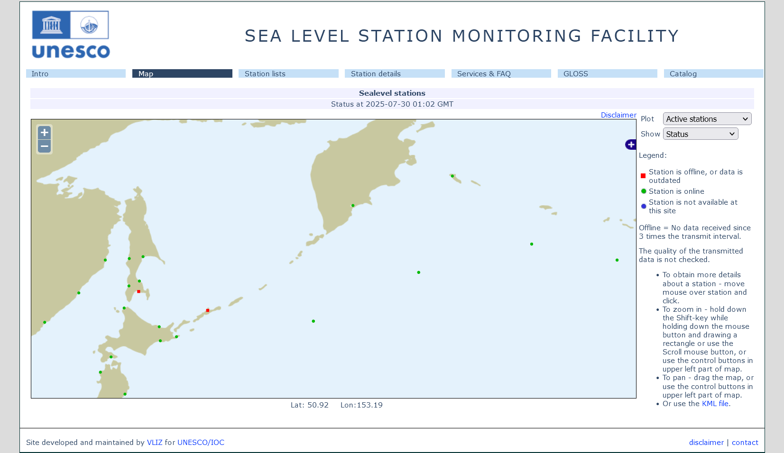Click the Sea Level Station Monitoring Facility title
This screenshot has width=784, height=453.
point(462,36)
